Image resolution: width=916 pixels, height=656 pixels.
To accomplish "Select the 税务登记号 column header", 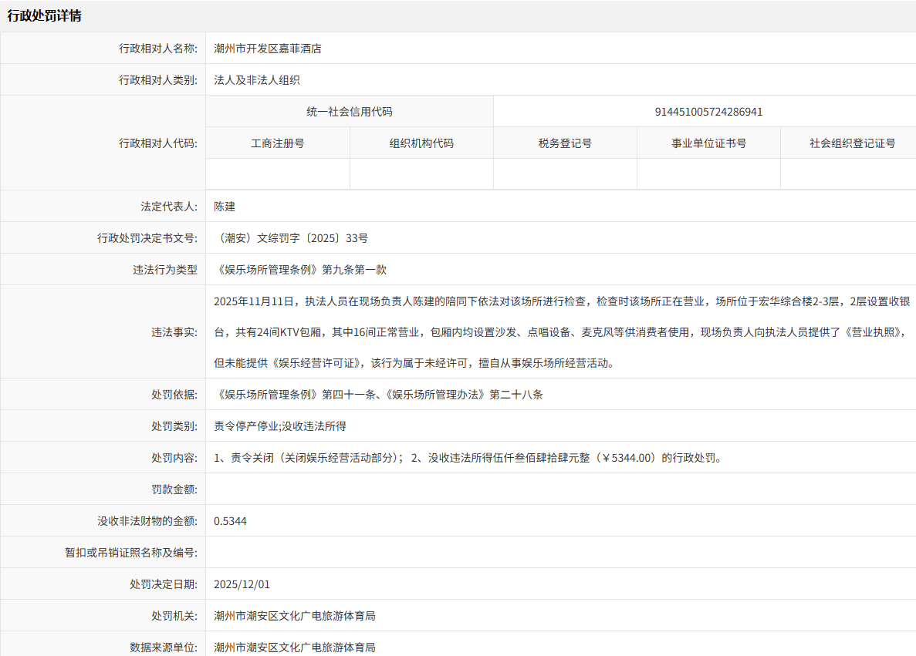I will click(565, 143).
